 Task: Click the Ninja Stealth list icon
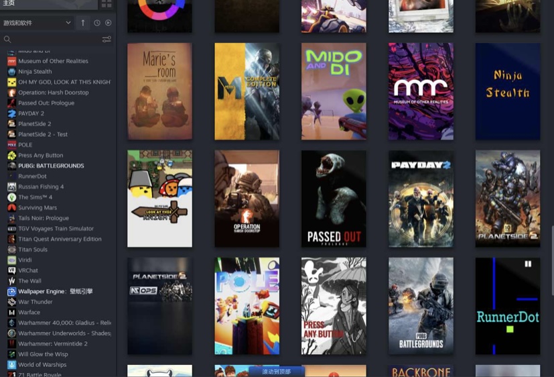tap(11, 72)
